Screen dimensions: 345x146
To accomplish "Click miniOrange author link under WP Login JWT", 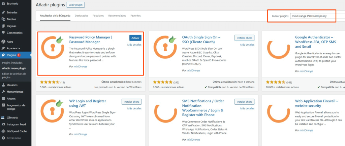I will point(80,134).
